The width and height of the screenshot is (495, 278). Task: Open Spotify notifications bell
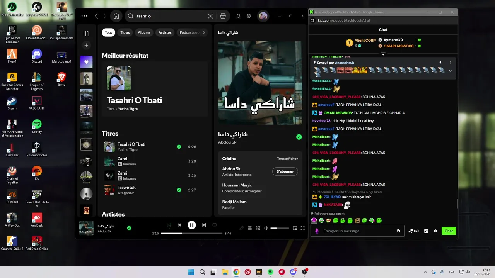click(x=238, y=16)
